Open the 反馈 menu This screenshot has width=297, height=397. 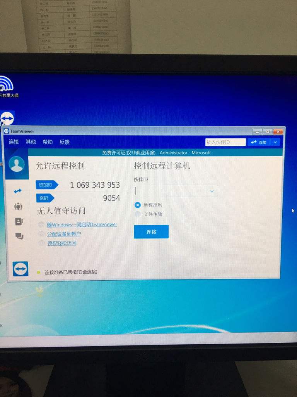(x=65, y=142)
